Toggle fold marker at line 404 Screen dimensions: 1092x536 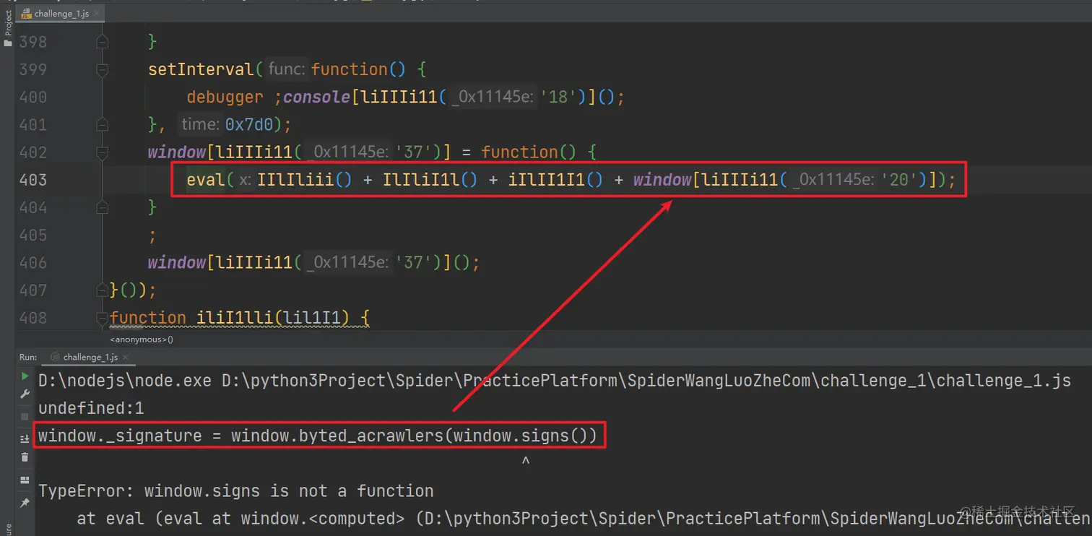[102, 207]
